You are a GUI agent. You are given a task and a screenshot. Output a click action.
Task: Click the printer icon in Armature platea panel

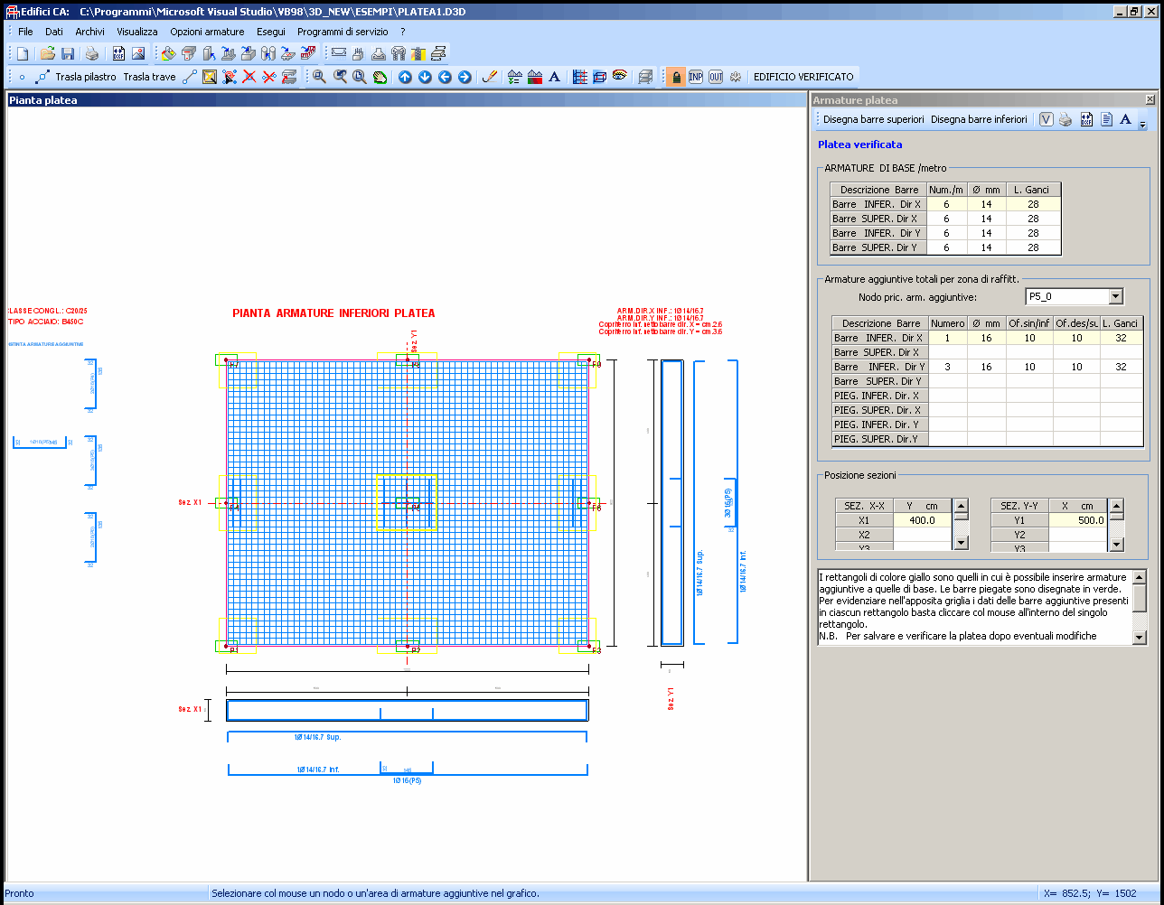point(1065,119)
